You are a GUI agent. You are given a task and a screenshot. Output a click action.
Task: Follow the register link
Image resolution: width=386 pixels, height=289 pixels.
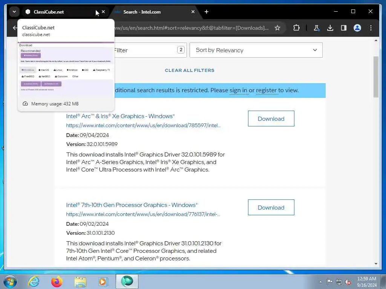(267, 90)
